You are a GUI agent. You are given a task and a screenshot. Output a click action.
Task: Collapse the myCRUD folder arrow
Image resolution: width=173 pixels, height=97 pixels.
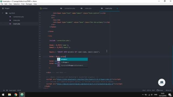click(2, 13)
